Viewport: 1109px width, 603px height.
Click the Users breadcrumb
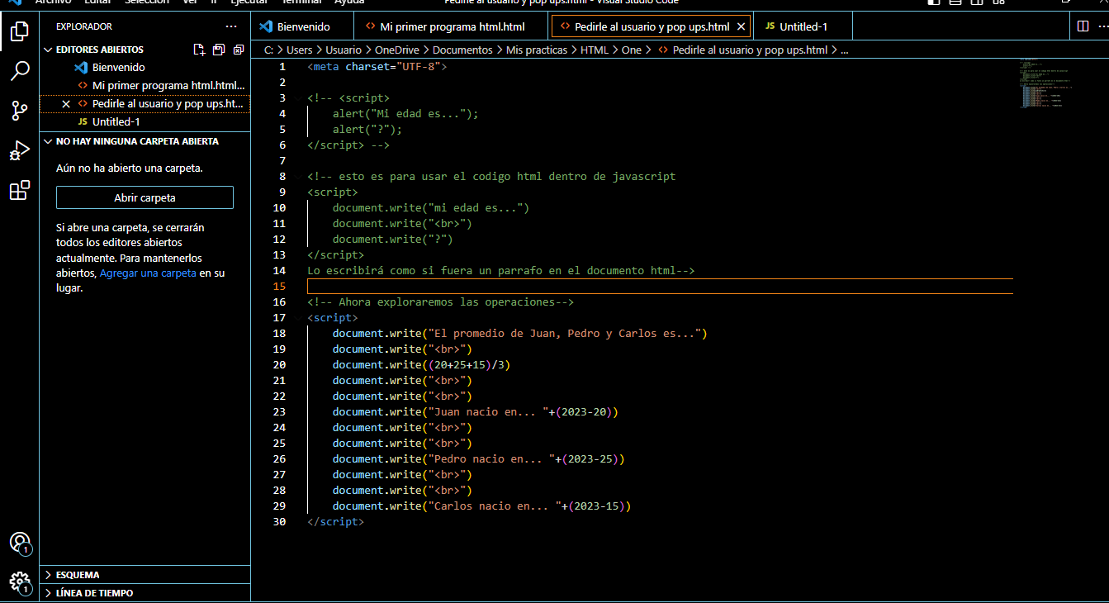coord(299,50)
